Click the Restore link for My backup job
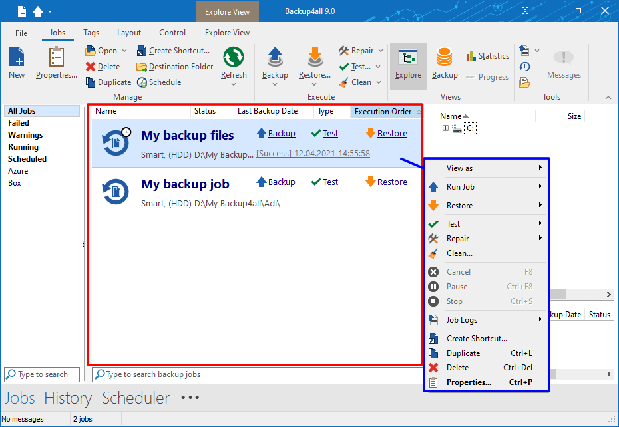The height and width of the screenshot is (427, 619). click(x=392, y=182)
